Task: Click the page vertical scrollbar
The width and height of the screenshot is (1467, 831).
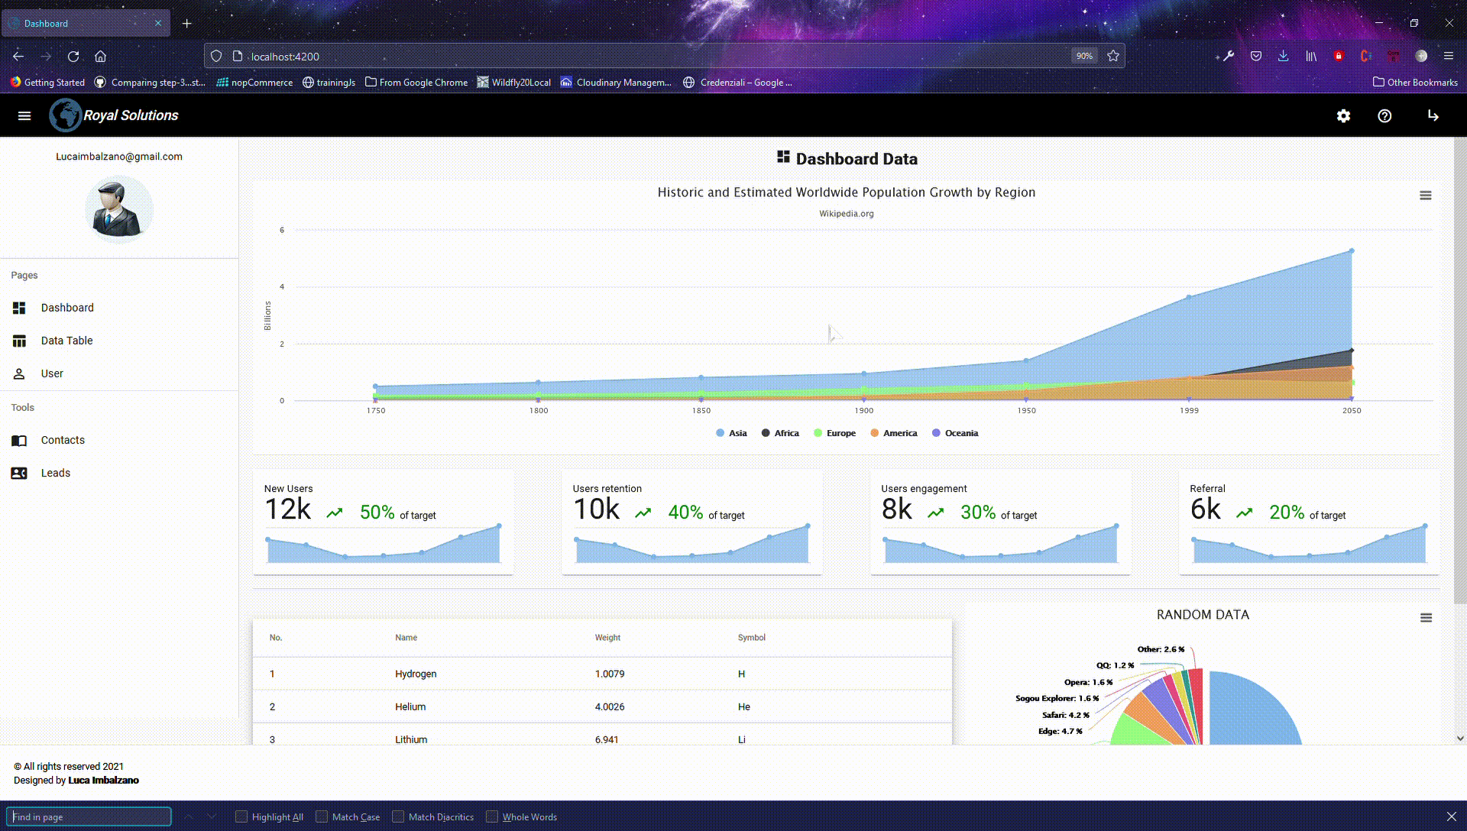Action: click(1460, 370)
